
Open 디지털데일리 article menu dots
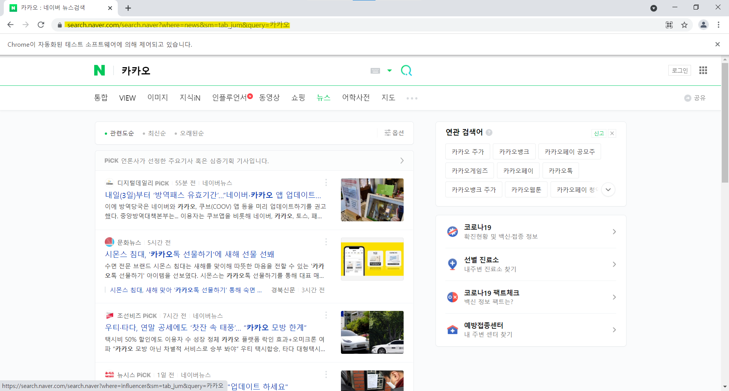[326, 183]
